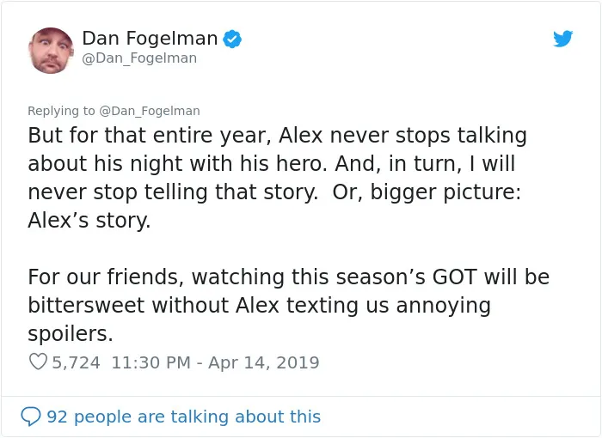The height and width of the screenshot is (438, 602).
Task: Click the speech bubble conversation icon
Action: pyautogui.click(x=31, y=417)
